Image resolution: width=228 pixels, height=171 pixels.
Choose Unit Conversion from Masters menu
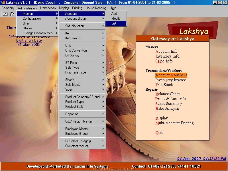82,50
